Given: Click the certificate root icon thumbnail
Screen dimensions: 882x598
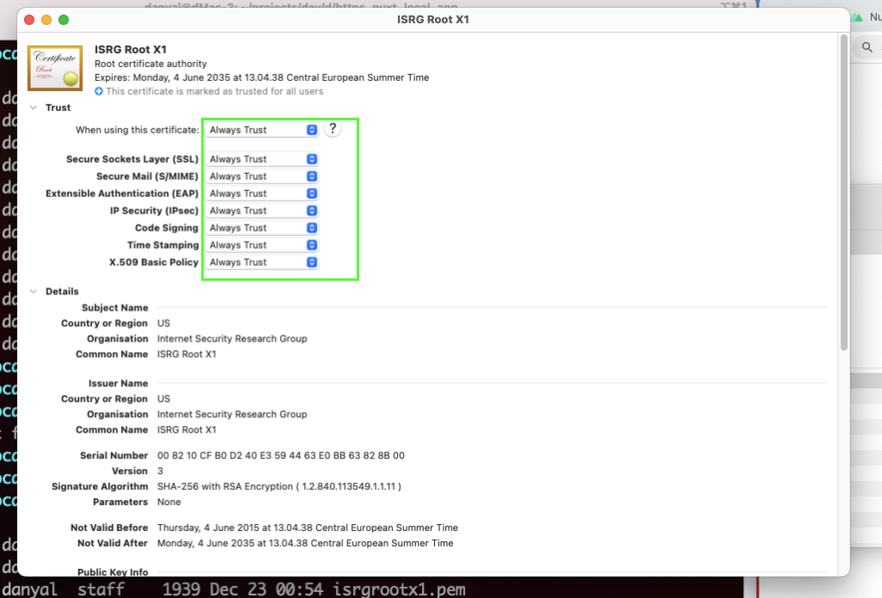Looking at the screenshot, I should 55,68.
